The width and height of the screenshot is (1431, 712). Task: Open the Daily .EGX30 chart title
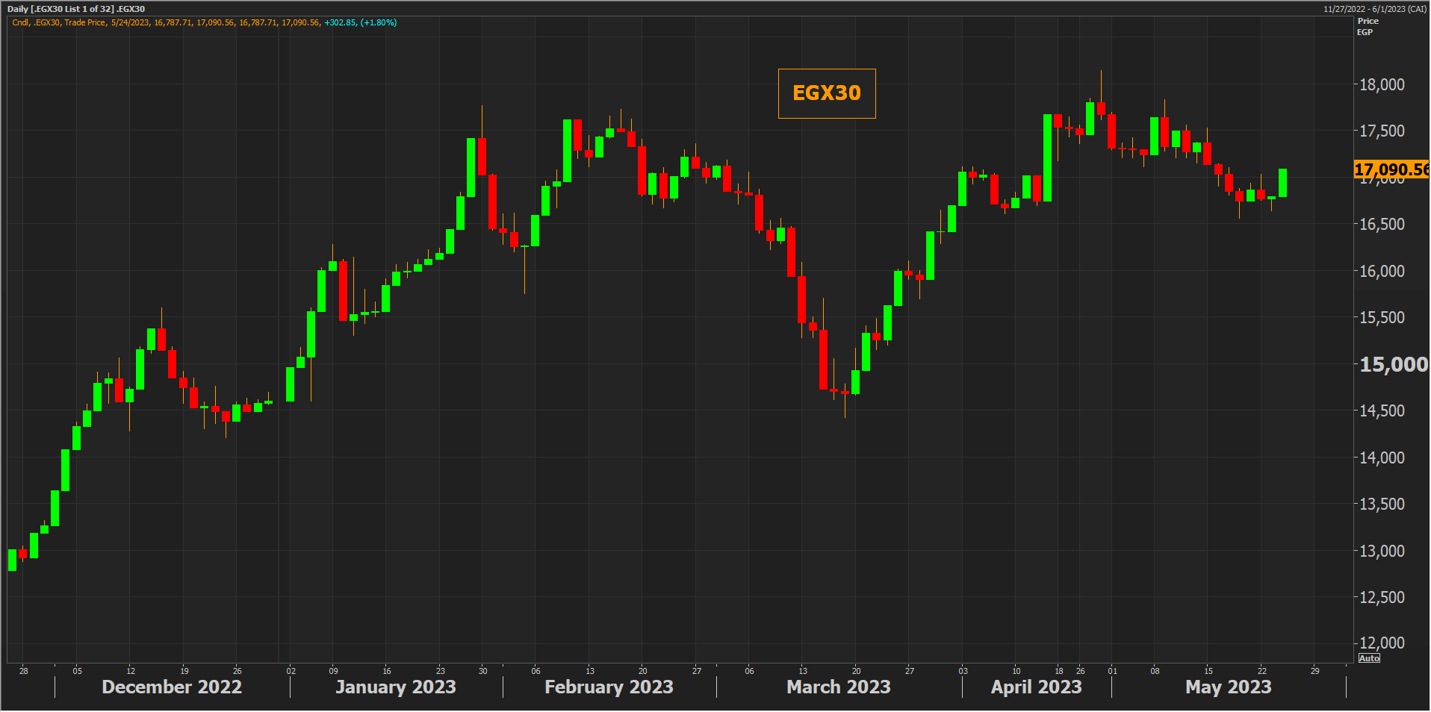(76, 9)
